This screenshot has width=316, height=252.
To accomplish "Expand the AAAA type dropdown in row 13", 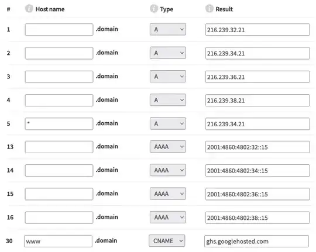I will tap(168, 147).
